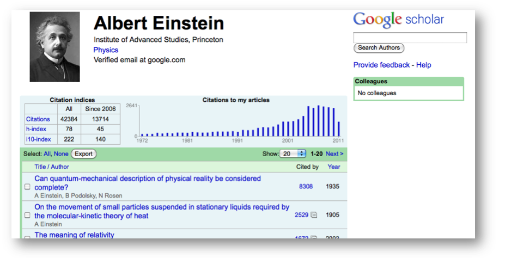This screenshot has height=258, width=505.
Task: Click the Search Authors button
Action: 379,48
